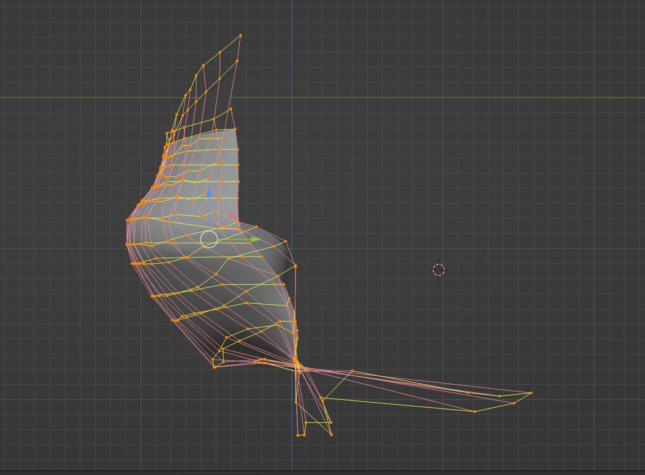
Task: Select the bottom vertex of the tail end
Action: [475, 412]
